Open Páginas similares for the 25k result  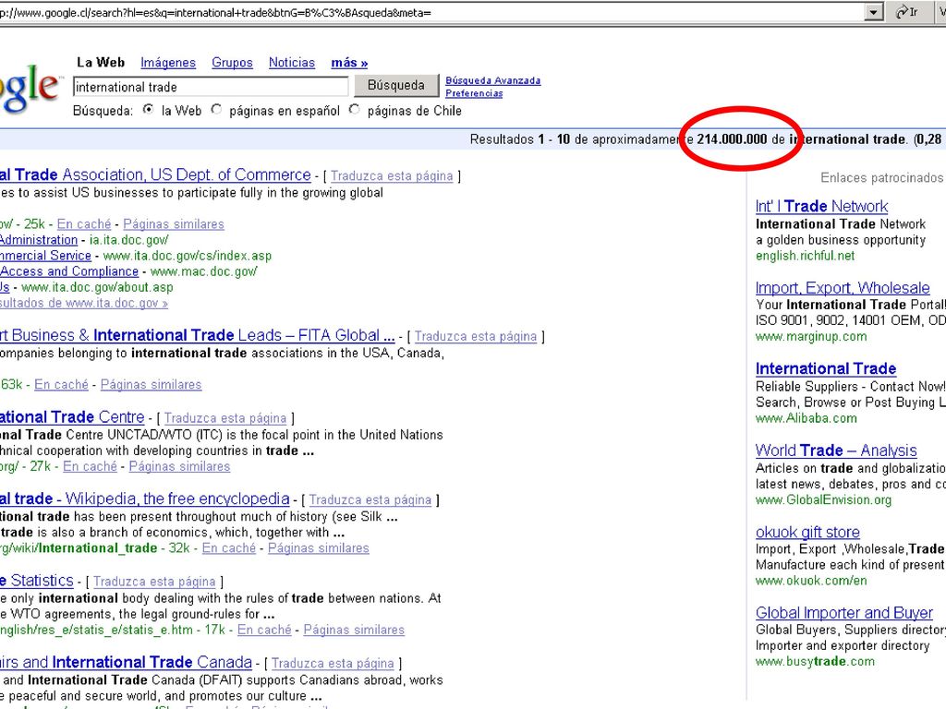[174, 223]
